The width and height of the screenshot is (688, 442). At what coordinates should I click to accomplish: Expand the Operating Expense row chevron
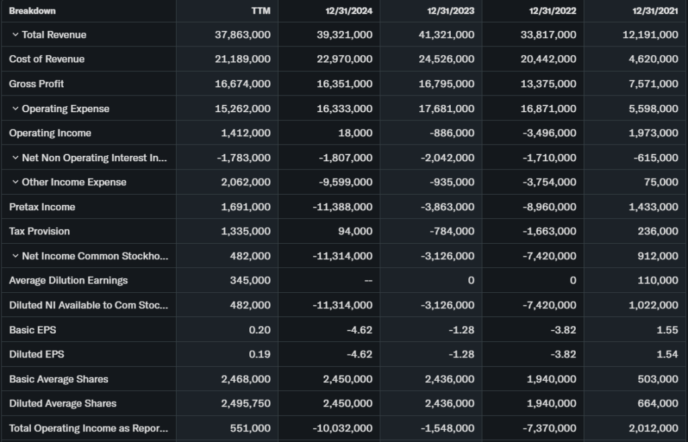click(x=15, y=109)
